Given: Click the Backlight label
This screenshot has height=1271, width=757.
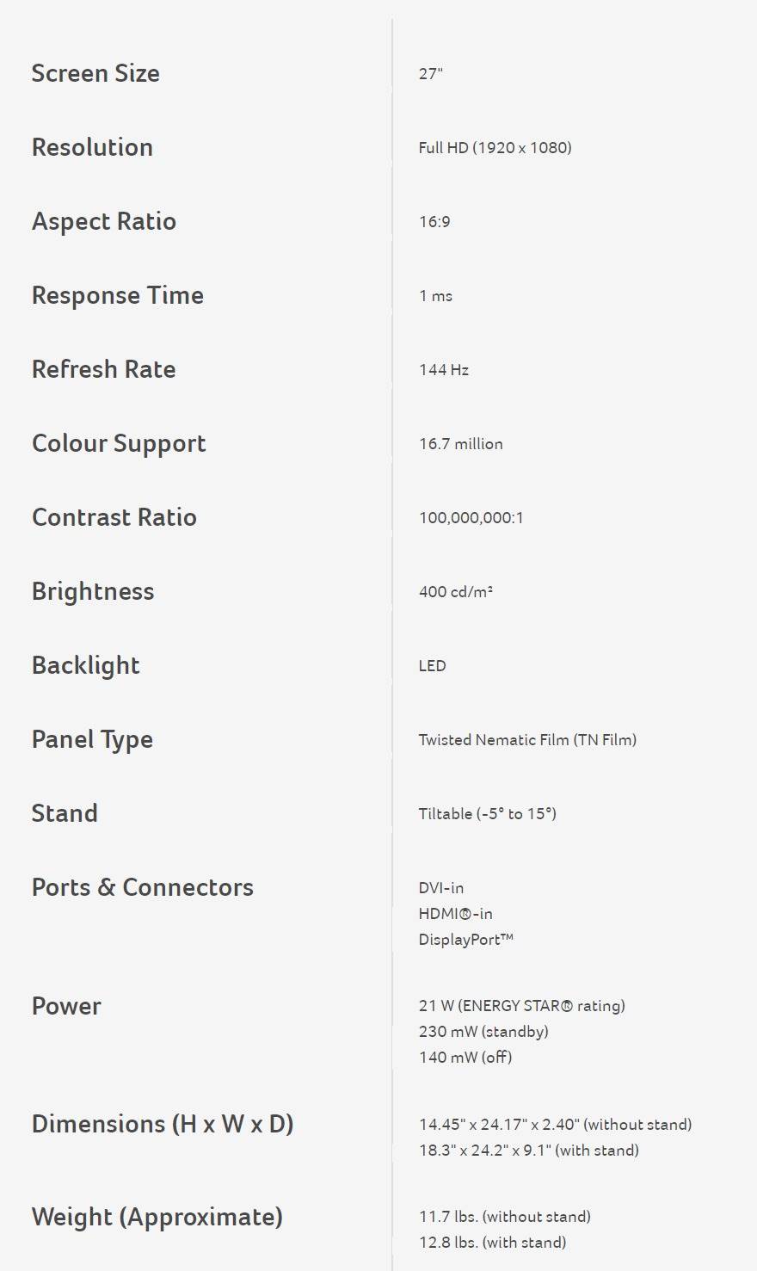Looking at the screenshot, I should tap(85, 665).
